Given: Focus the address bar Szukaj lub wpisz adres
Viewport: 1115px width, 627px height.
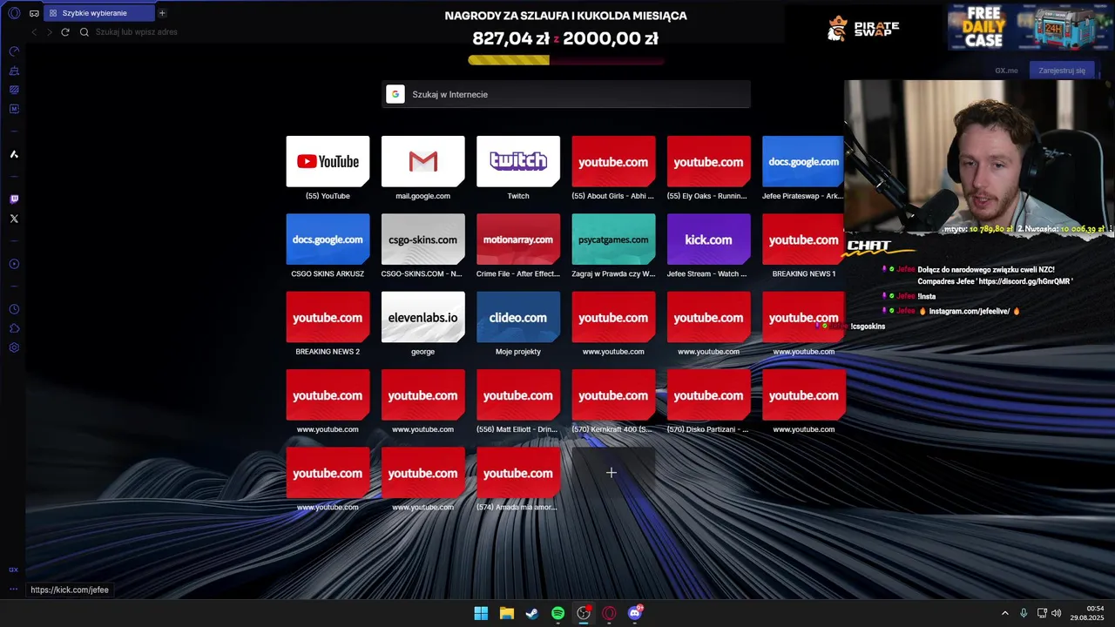Looking at the screenshot, I should click(136, 32).
